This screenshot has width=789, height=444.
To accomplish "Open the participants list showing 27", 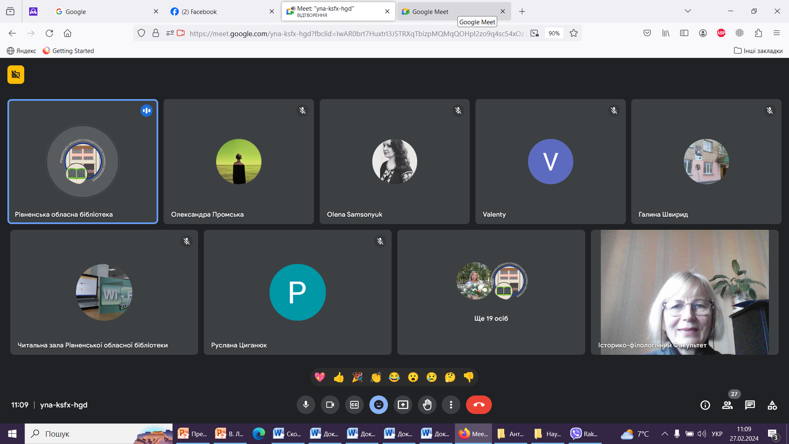I will point(728,405).
